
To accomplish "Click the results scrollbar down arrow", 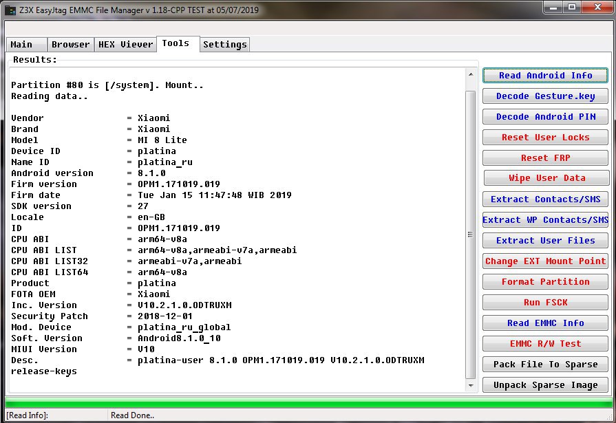I will [x=471, y=386].
